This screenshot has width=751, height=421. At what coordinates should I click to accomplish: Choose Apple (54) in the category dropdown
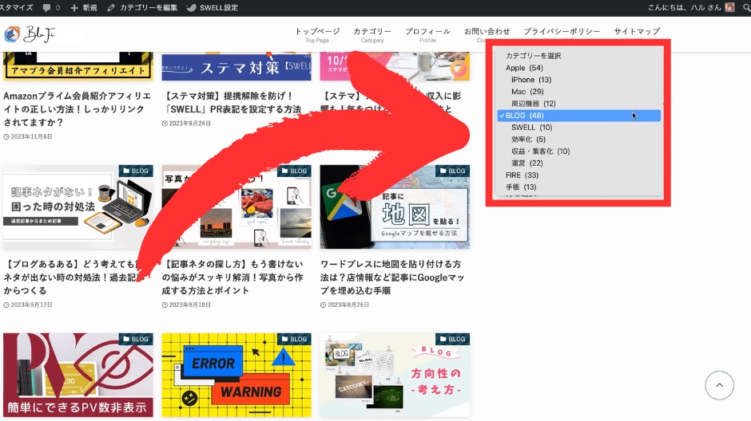tap(579, 68)
